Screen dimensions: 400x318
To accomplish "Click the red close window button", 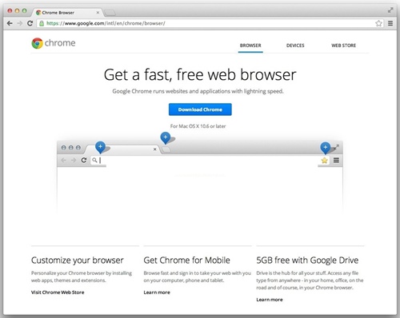I will pyautogui.click(x=10, y=10).
